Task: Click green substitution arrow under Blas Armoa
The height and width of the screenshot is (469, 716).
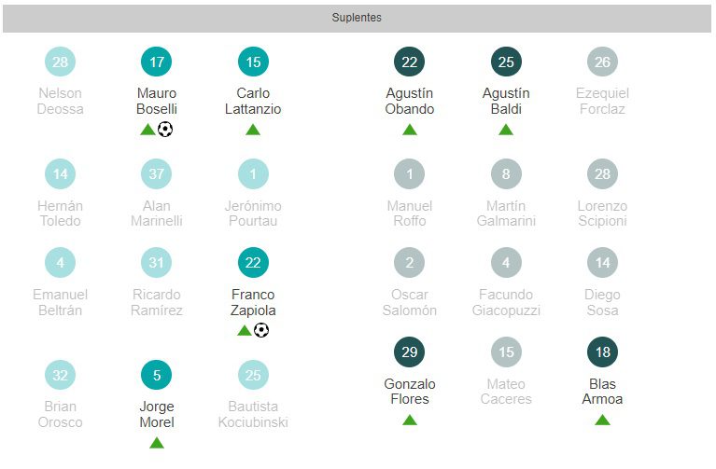Action: point(603,420)
